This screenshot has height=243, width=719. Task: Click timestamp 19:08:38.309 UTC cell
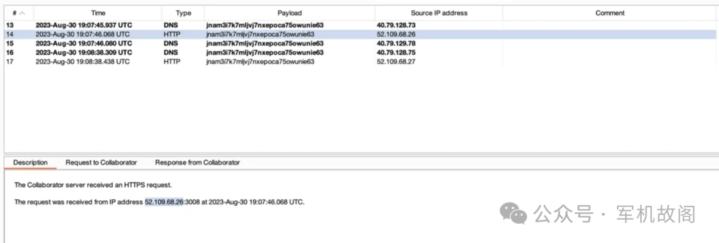click(84, 53)
